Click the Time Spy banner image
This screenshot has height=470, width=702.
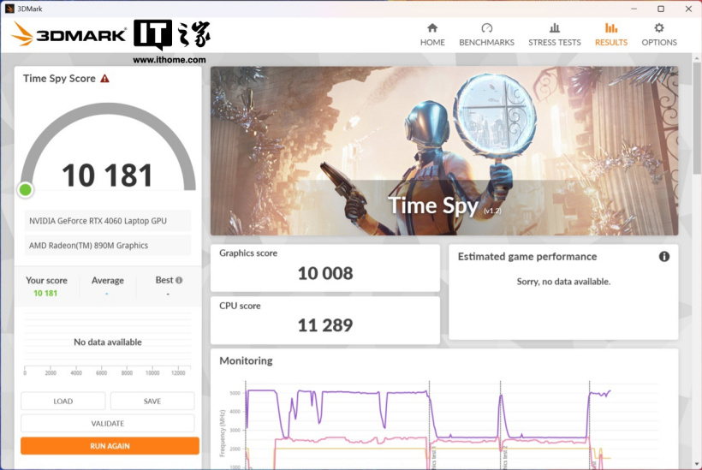[443, 151]
